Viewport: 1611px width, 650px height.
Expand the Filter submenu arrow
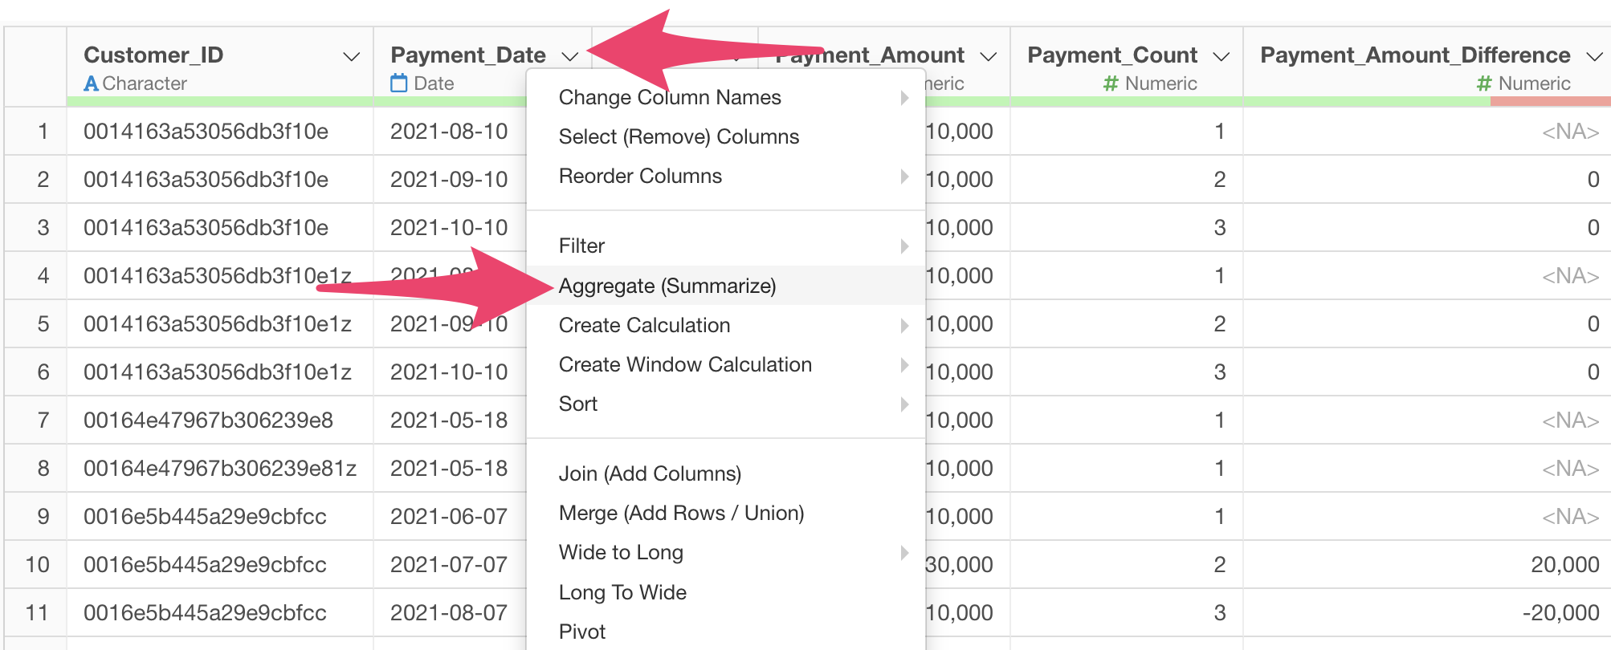(x=904, y=246)
